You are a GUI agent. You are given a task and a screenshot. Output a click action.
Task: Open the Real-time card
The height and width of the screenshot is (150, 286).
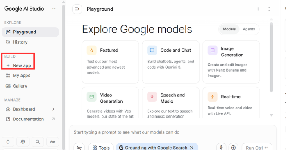point(231,102)
